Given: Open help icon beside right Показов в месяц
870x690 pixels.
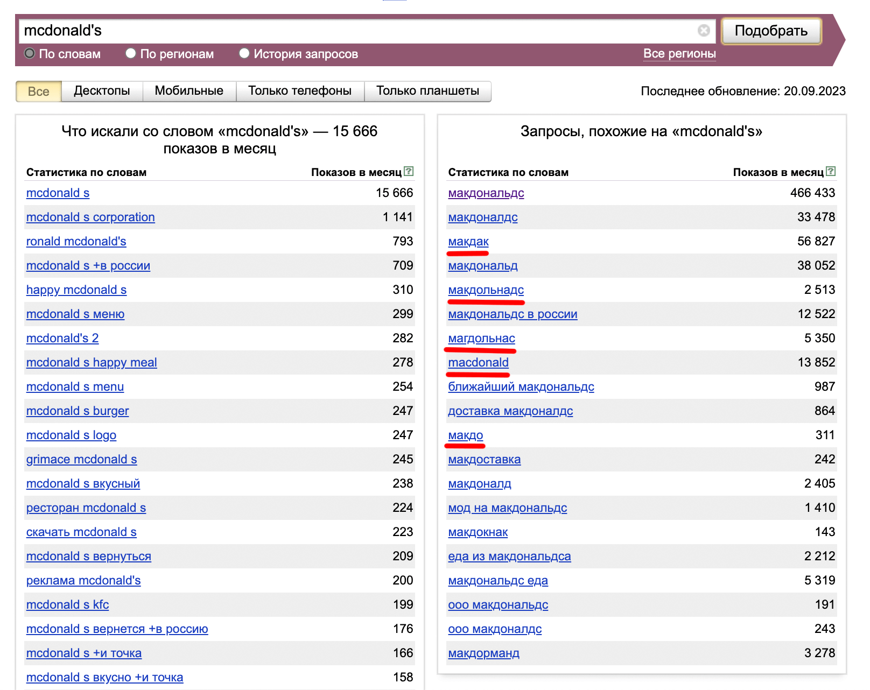Looking at the screenshot, I should [831, 171].
